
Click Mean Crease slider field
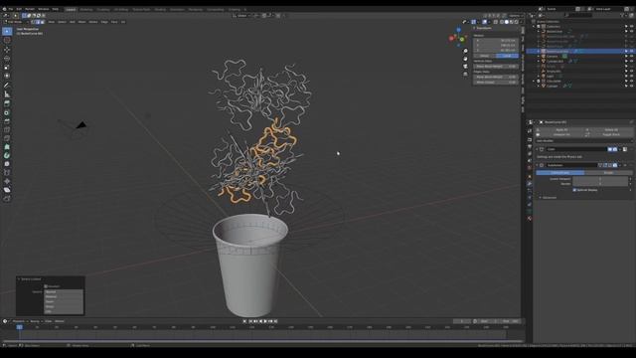click(496, 82)
